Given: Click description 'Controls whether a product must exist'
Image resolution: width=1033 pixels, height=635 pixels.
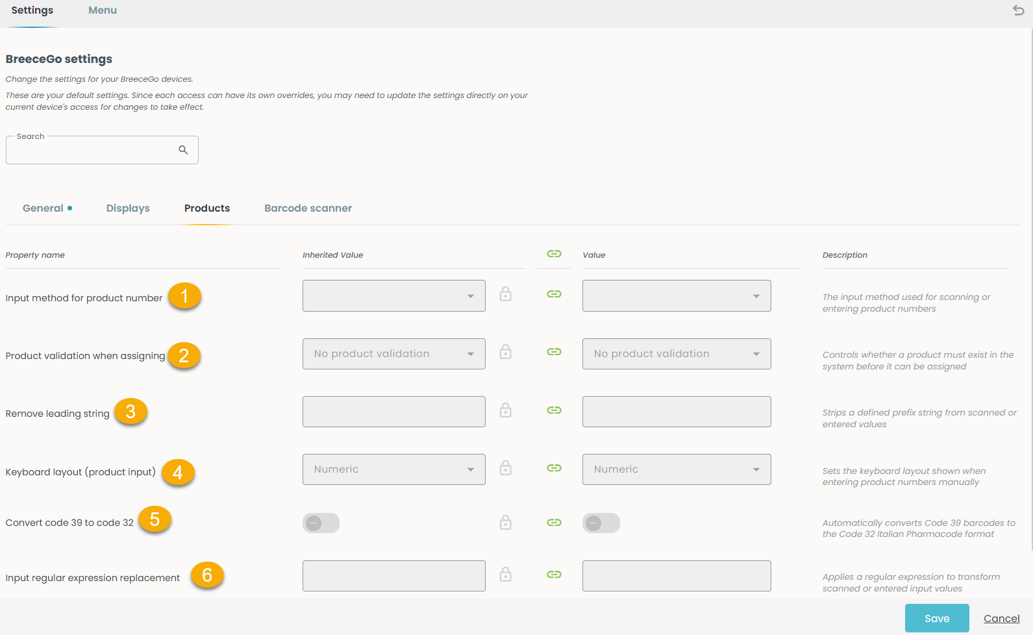Looking at the screenshot, I should 918,360.
